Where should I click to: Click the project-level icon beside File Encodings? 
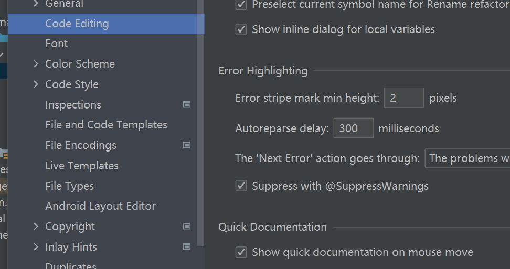pyautogui.click(x=186, y=145)
